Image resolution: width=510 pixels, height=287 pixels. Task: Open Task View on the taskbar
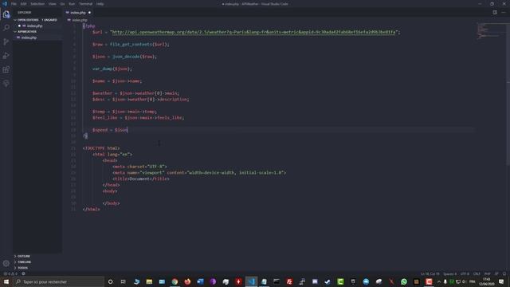coord(123,281)
